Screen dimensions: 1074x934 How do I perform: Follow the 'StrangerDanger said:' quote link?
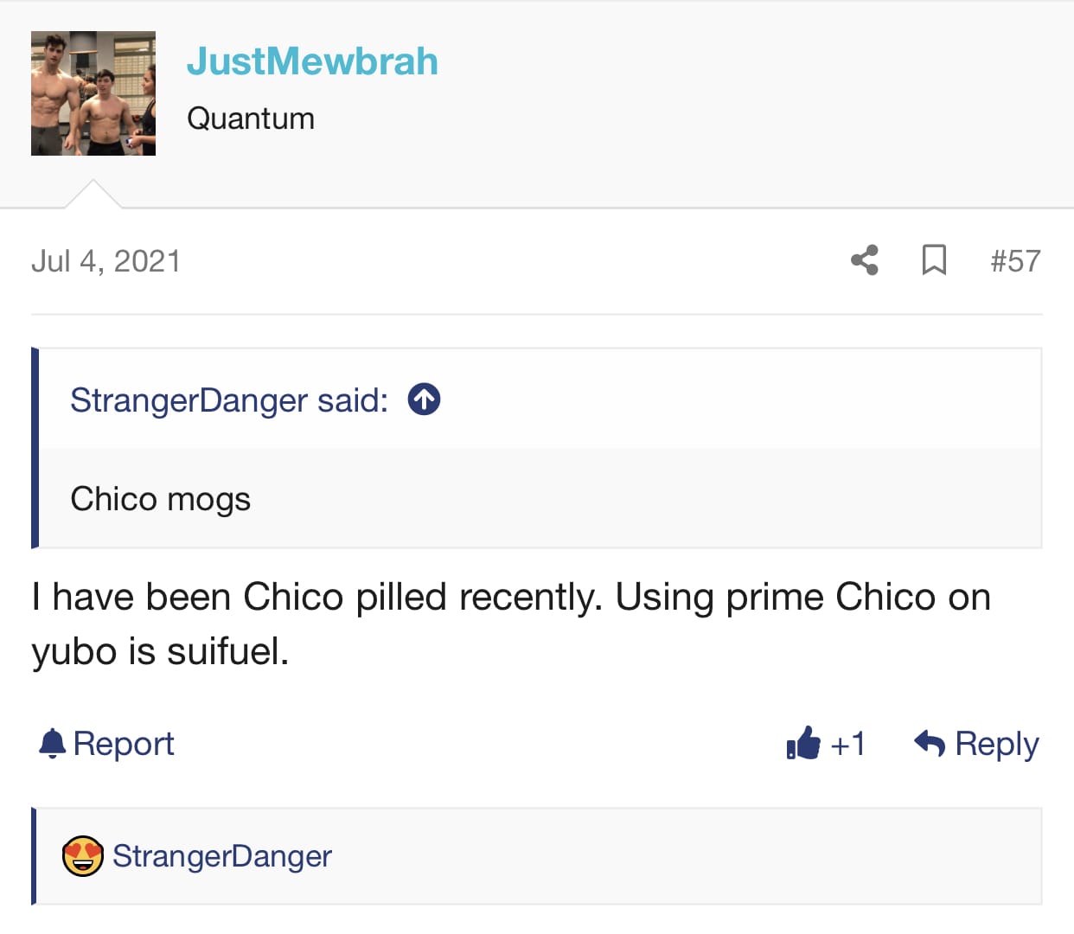pyautogui.click(x=229, y=400)
